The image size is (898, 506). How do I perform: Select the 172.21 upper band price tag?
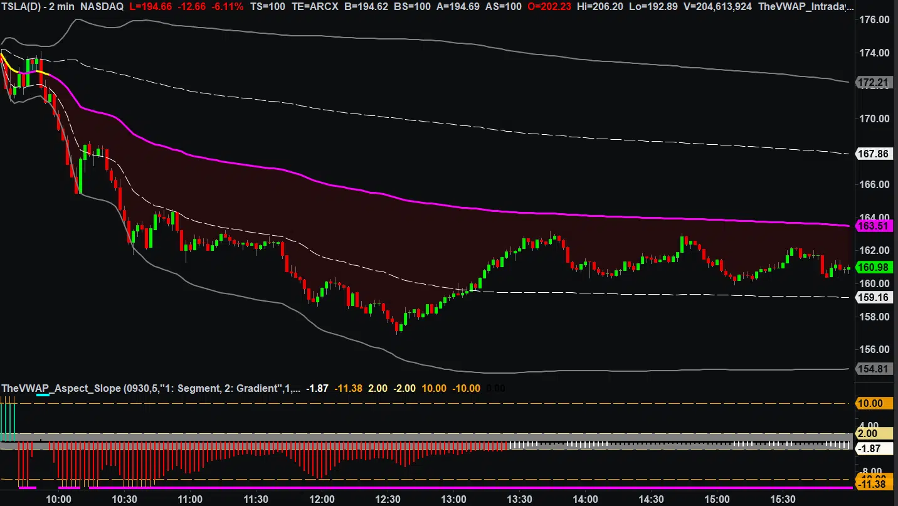(x=874, y=83)
